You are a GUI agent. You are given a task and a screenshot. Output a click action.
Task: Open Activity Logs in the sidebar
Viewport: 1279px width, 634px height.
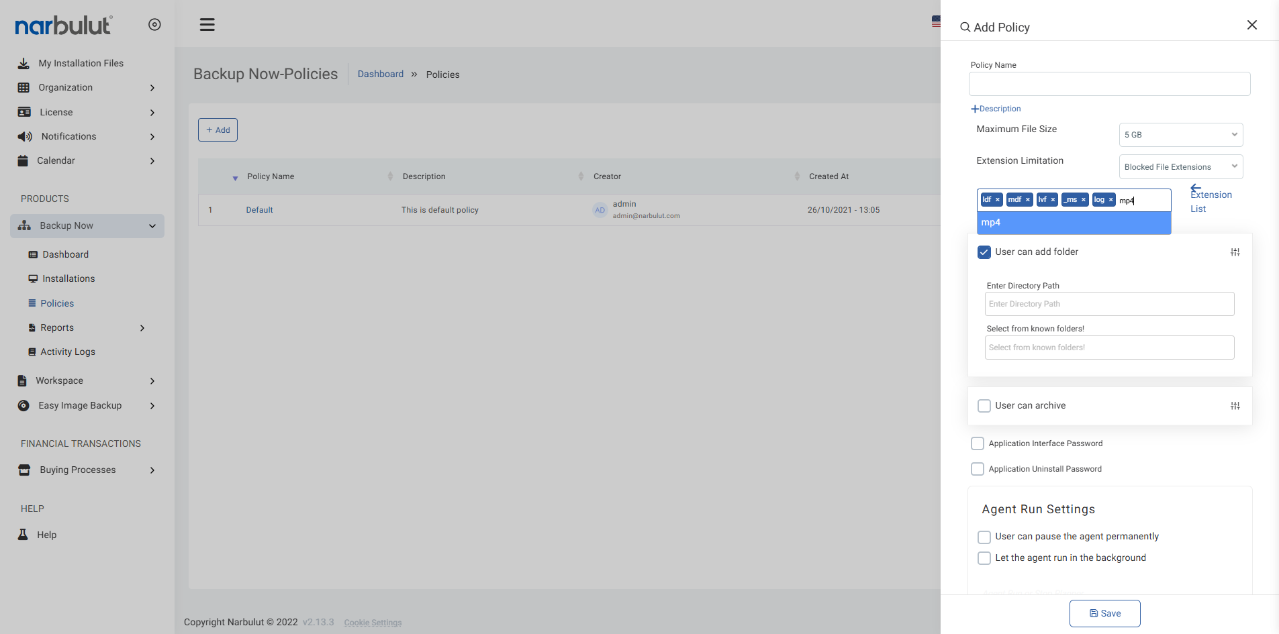pos(67,352)
